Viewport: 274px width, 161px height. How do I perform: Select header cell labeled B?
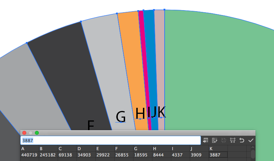(x=48, y=148)
